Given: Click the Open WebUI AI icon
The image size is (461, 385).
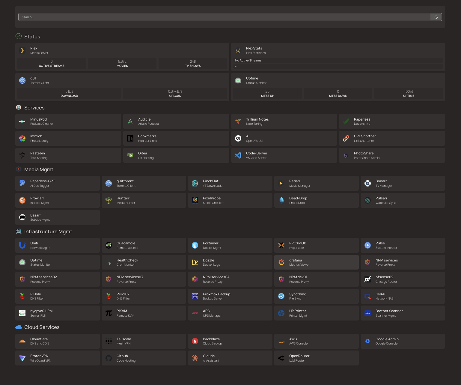Looking at the screenshot, I should pyautogui.click(x=238, y=138).
